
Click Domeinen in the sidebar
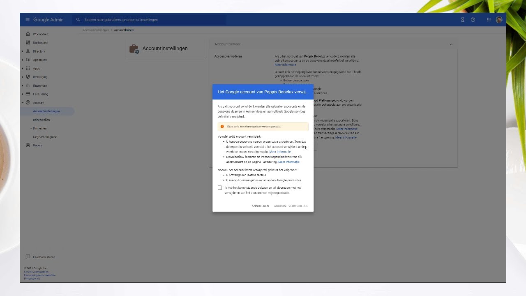pyautogui.click(x=40, y=128)
